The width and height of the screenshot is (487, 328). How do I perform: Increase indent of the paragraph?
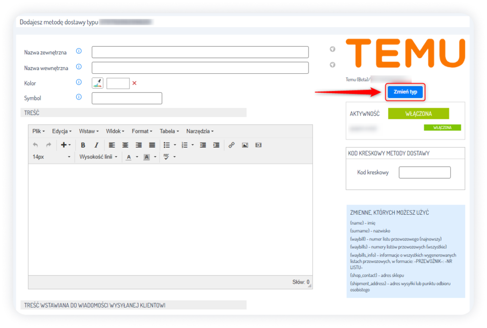pyautogui.click(x=216, y=145)
